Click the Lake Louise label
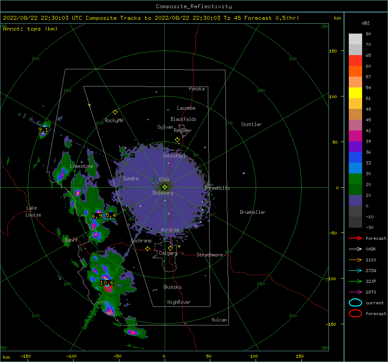This screenshot has height=362, width=388. tap(33, 211)
